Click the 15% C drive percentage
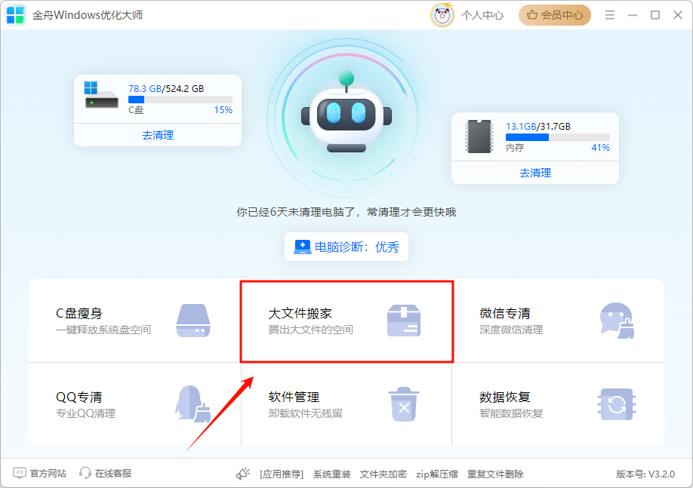The height and width of the screenshot is (488, 693). click(223, 110)
